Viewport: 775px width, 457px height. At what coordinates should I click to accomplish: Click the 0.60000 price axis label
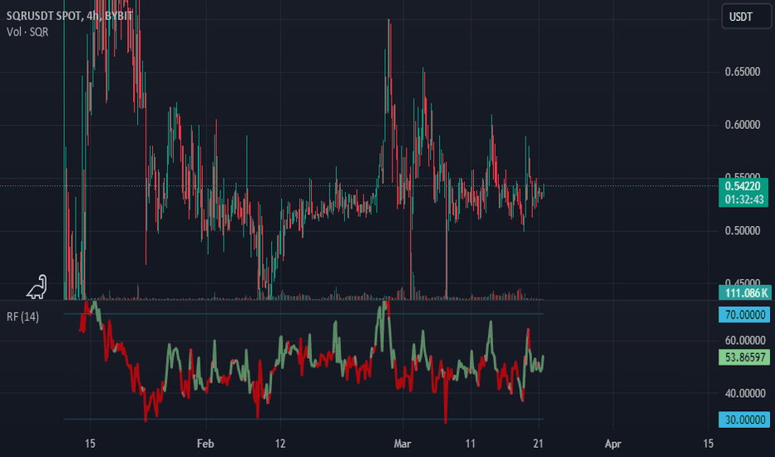(x=743, y=125)
